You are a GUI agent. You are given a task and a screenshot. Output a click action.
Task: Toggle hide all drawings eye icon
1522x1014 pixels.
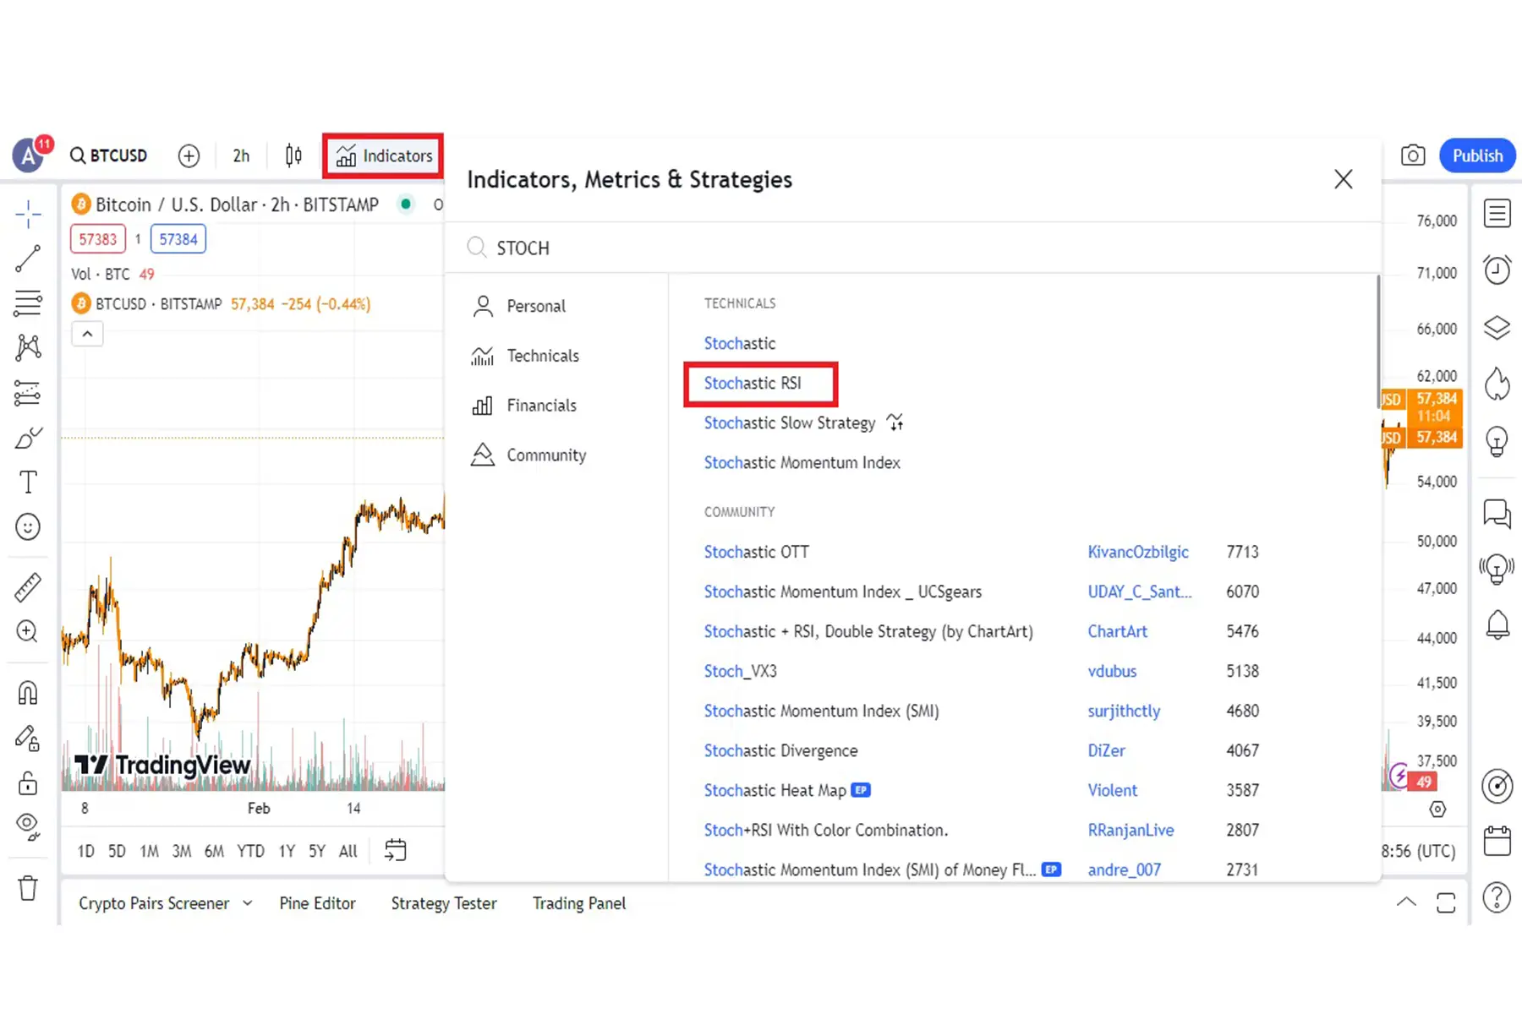28,827
